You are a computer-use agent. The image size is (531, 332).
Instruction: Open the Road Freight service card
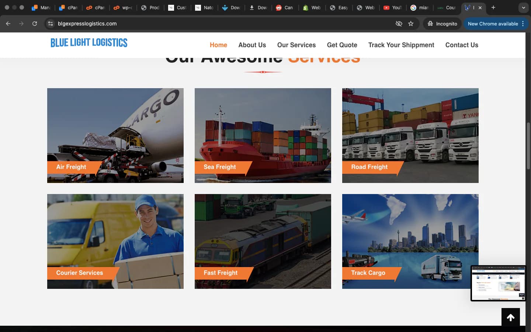(410, 135)
